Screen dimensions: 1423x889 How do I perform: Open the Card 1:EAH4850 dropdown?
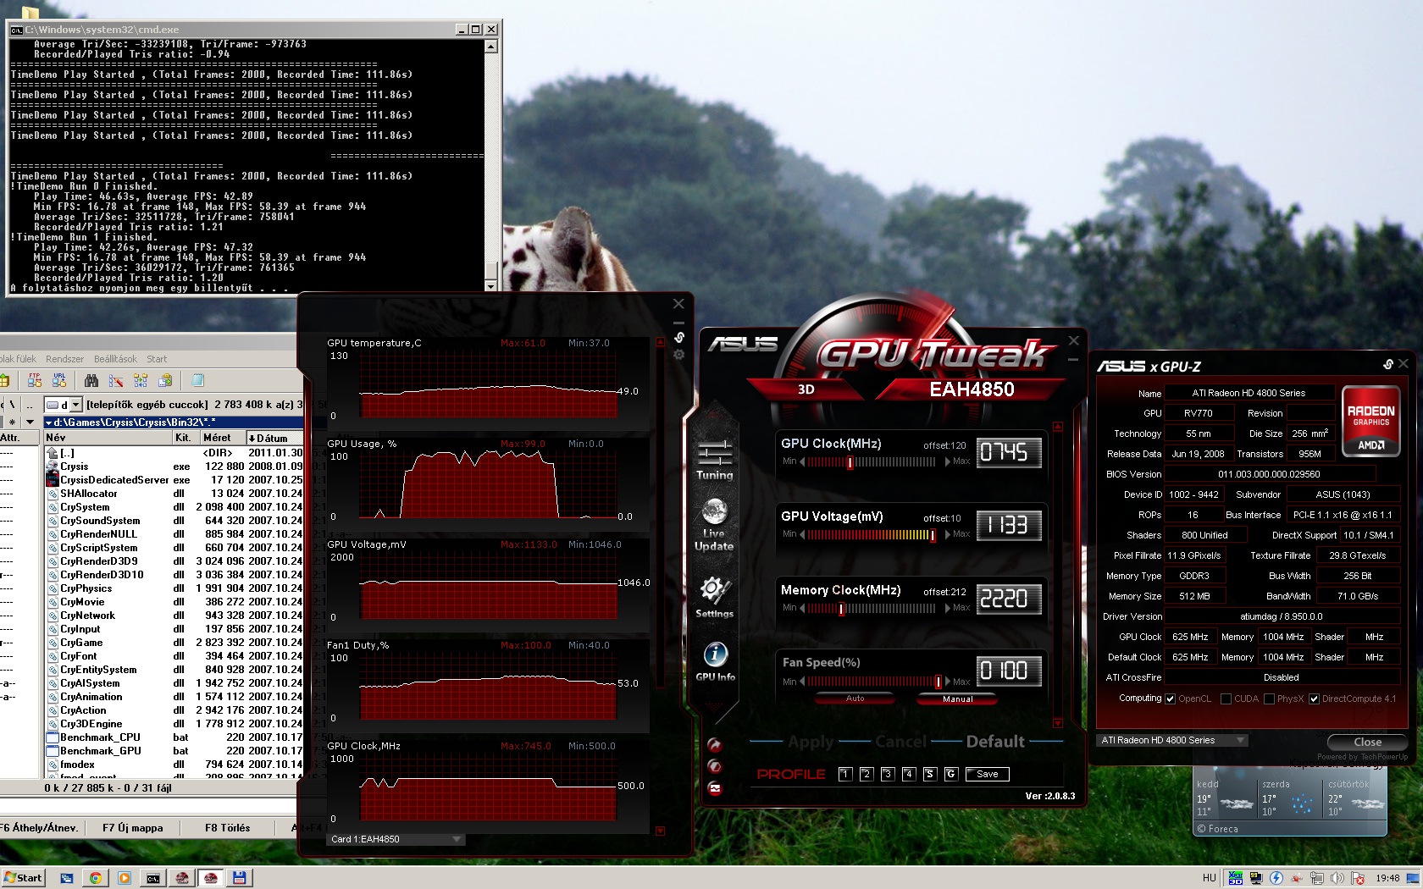(x=396, y=839)
